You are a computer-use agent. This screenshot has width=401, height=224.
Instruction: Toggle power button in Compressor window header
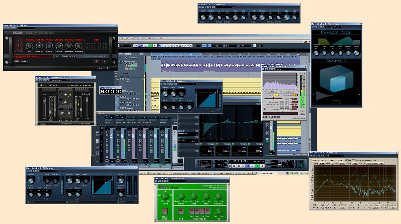coord(161,84)
